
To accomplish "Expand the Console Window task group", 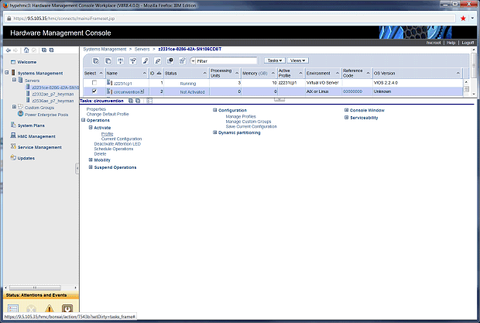I will click(x=347, y=110).
